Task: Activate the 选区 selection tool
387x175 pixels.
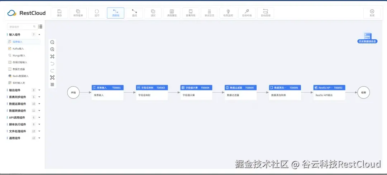Action: (153, 13)
